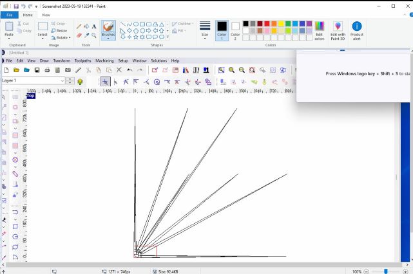This screenshot has width=413, height=274.
Task: Select the Color picker eyedropper tool
Action: coord(86,35)
